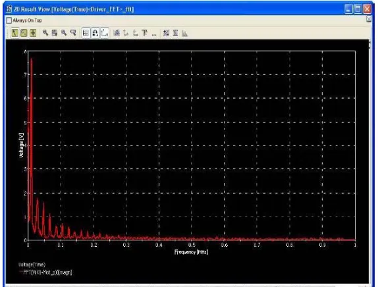This screenshot has height=287, width=378.
Task: Click the red legend line color marker
Action: pyautogui.click(x=20, y=273)
